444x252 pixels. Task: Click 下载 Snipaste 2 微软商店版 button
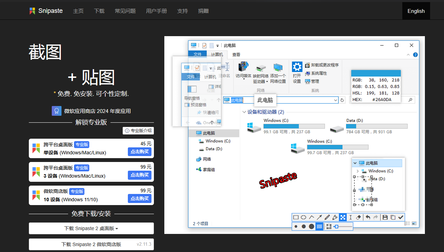click(x=91, y=244)
